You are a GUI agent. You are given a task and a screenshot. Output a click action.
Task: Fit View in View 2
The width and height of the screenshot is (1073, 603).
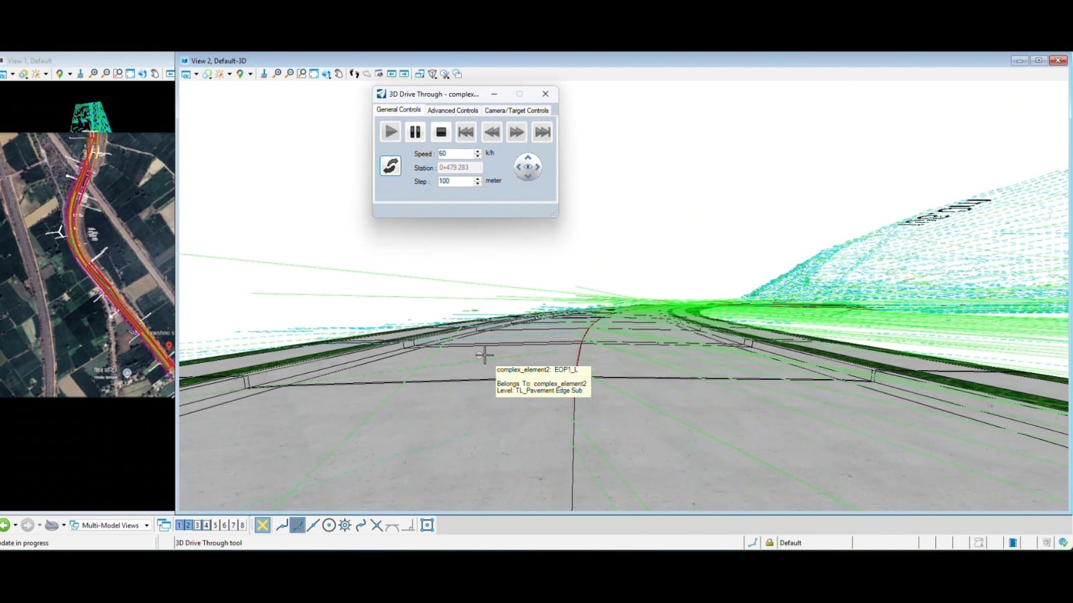(314, 74)
